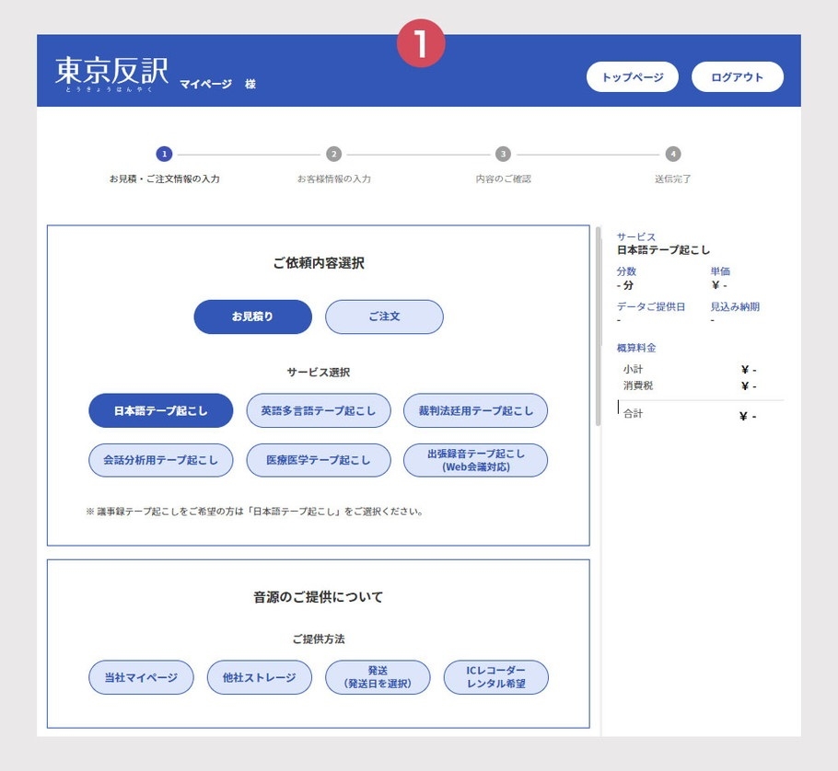Choose 日本語テープ起こし service

pos(161,410)
